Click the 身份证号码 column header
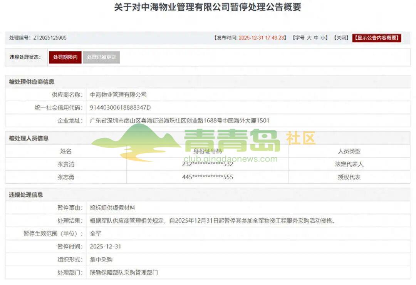416x285 pixels. [208, 151]
